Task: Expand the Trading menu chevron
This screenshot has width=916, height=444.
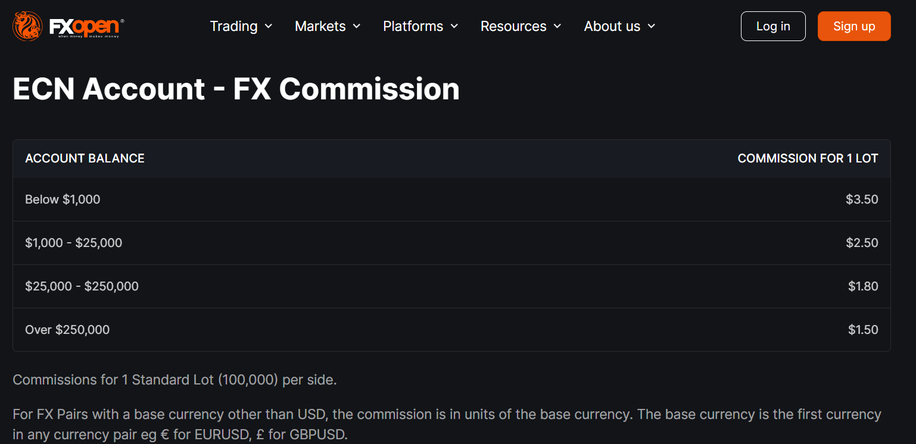Action: pos(269,26)
